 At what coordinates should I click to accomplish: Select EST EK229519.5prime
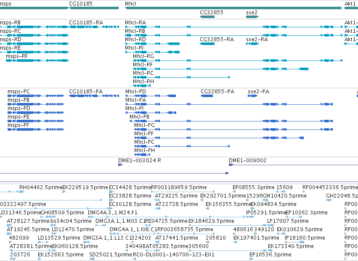click(x=85, y=187)
